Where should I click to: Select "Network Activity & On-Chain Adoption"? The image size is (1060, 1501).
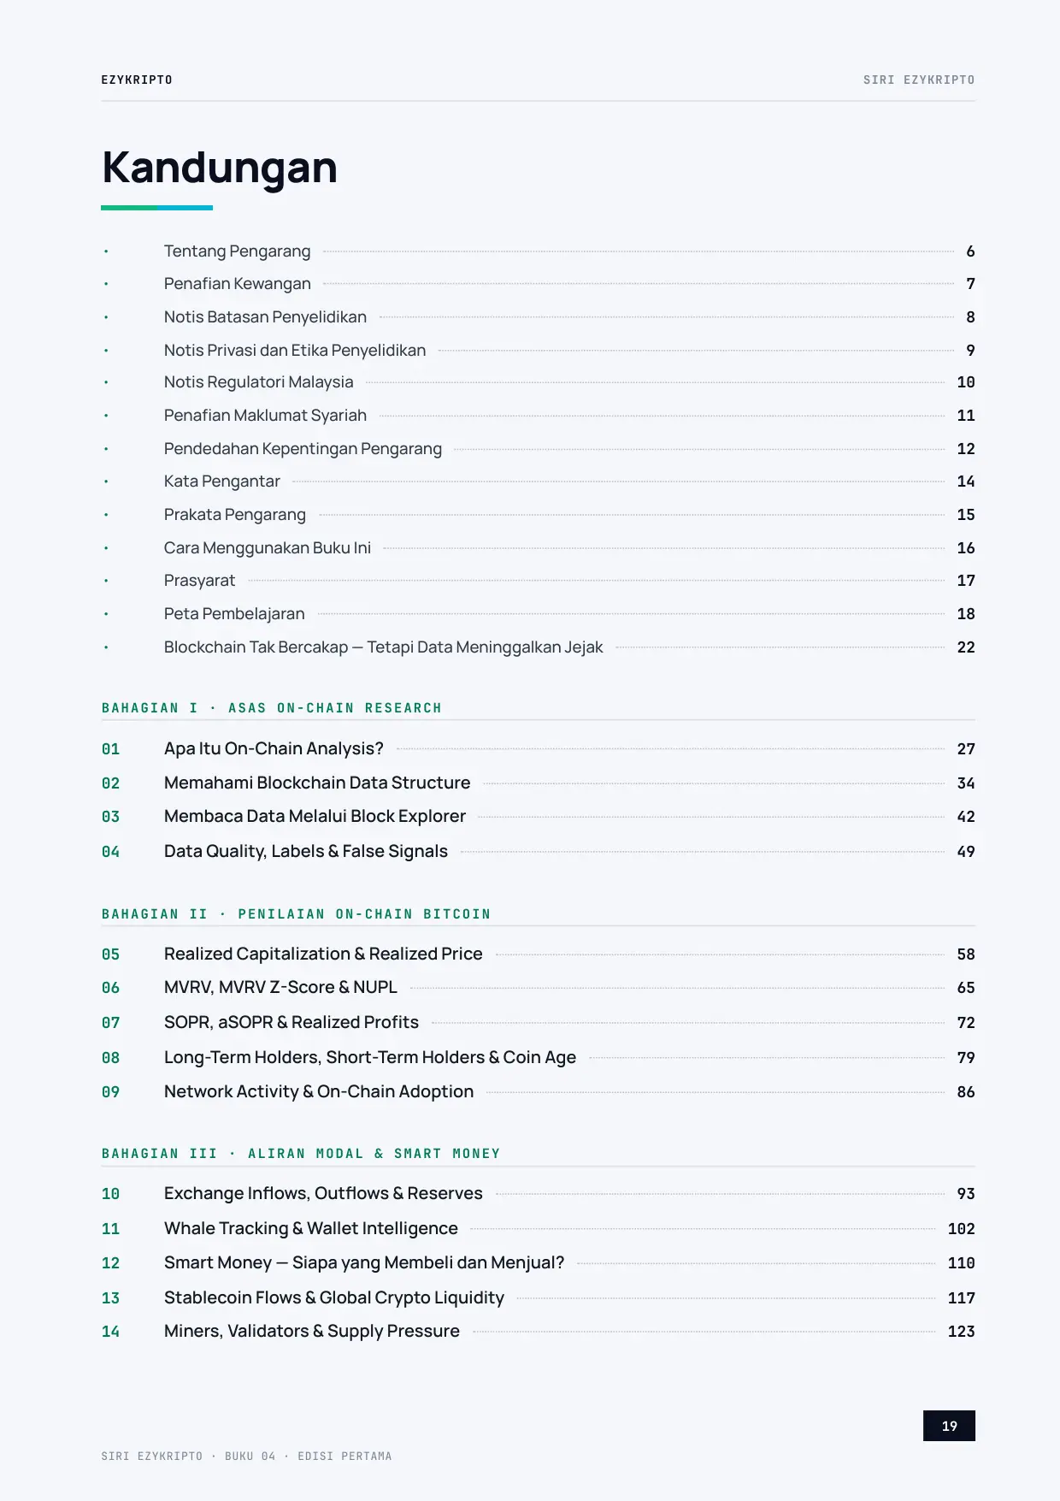tap(319, 1092)
